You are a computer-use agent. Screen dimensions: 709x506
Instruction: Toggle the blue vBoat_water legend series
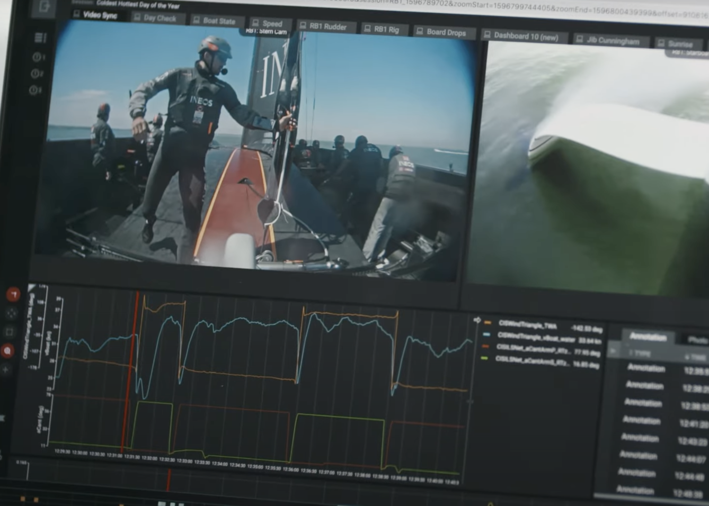pyautogui.click(x=535, y=336)
